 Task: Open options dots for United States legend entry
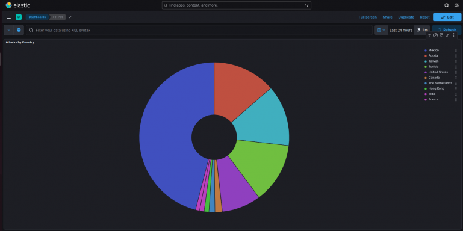tap(456, 72)
